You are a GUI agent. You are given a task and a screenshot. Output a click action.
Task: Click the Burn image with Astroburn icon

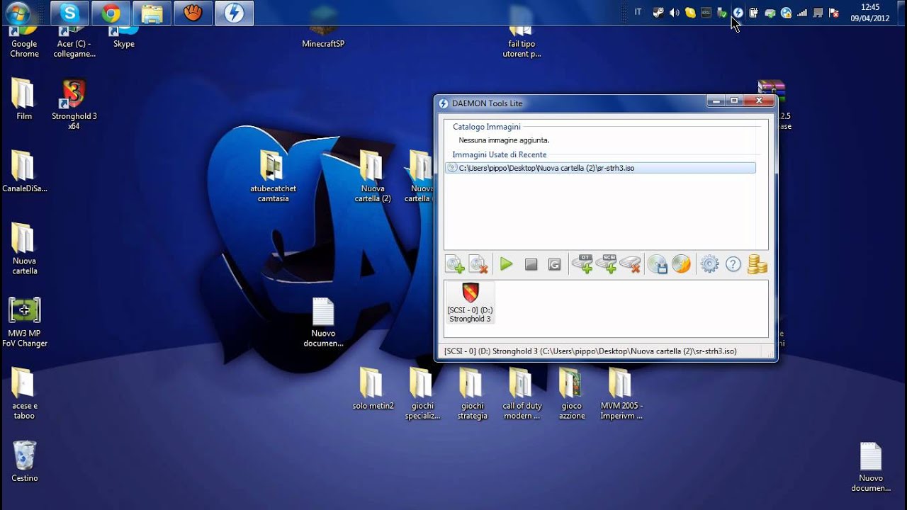681,264
